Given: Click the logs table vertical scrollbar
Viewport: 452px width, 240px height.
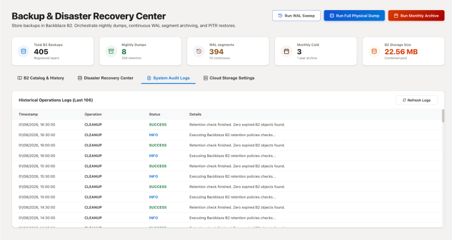Looking at the screenshot, I should (443, 116).
